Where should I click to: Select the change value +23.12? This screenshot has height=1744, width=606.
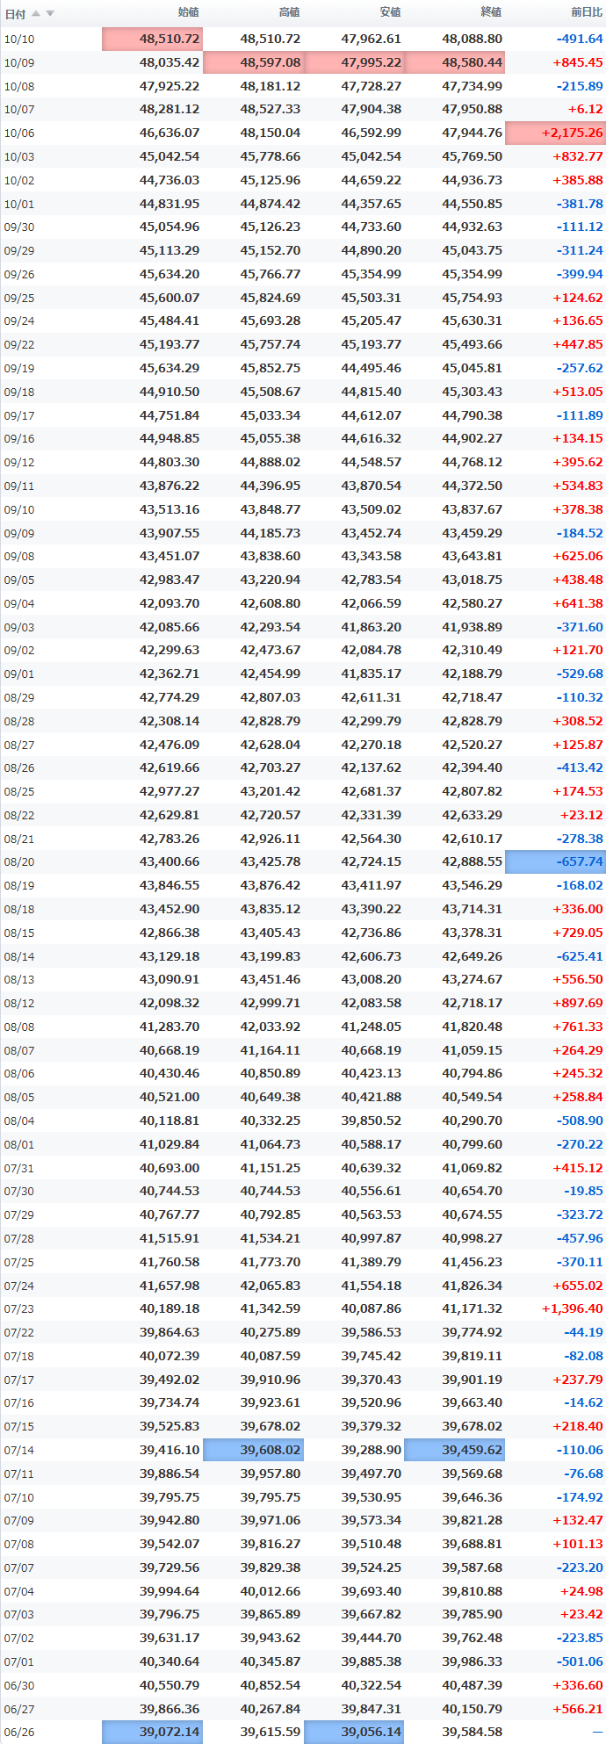coord(581,815)
